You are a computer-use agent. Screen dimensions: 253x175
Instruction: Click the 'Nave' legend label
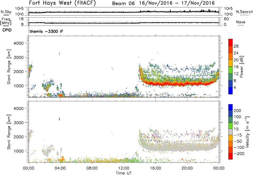coord(241,22)
